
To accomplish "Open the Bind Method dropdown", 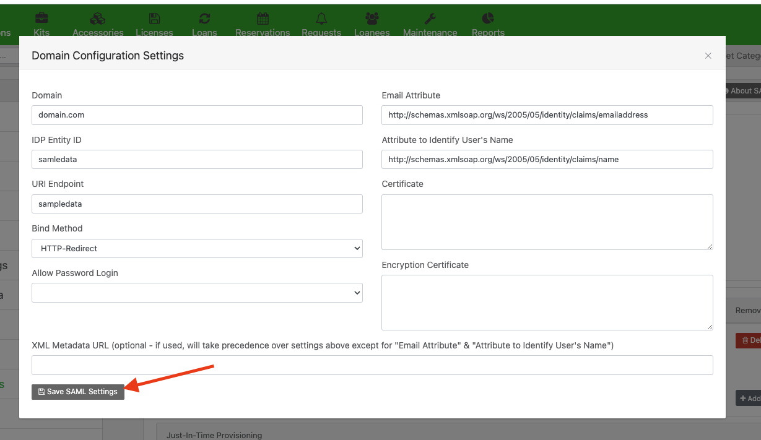I will [197, 248].
